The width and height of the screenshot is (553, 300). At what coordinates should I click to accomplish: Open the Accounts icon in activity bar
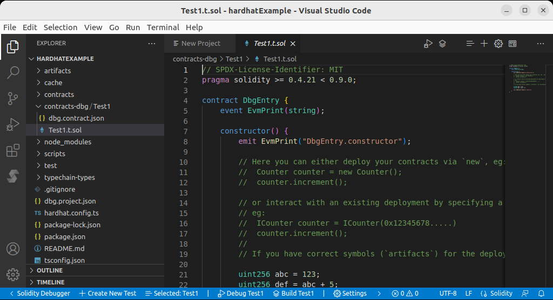point(13,249)
